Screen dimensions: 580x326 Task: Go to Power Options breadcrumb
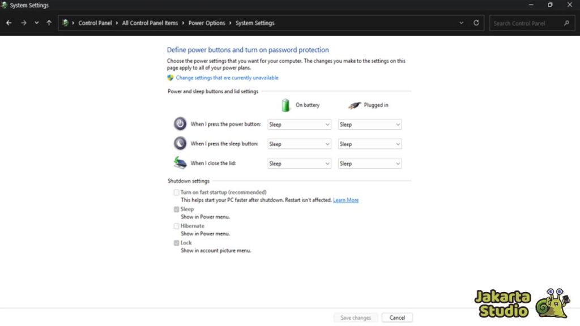206,23
